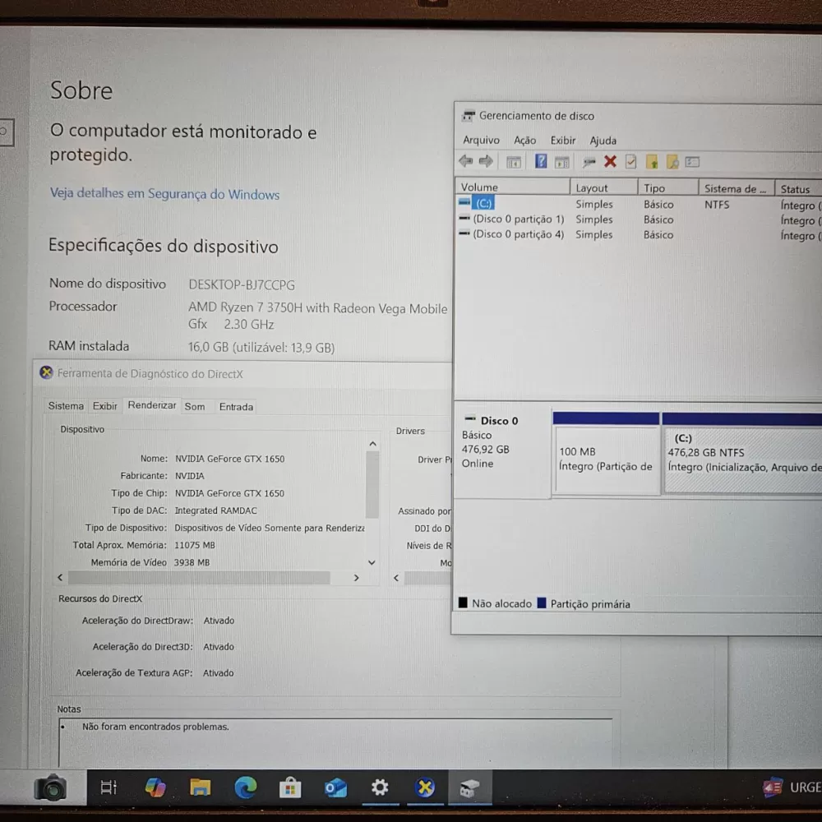
Task: Click the Gerenciamento de disco title bar icon
Action: coord(469,115)
